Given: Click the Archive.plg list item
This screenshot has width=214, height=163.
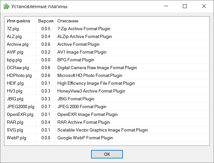Looking at the screenshot, I should click(x=107, y=44).
